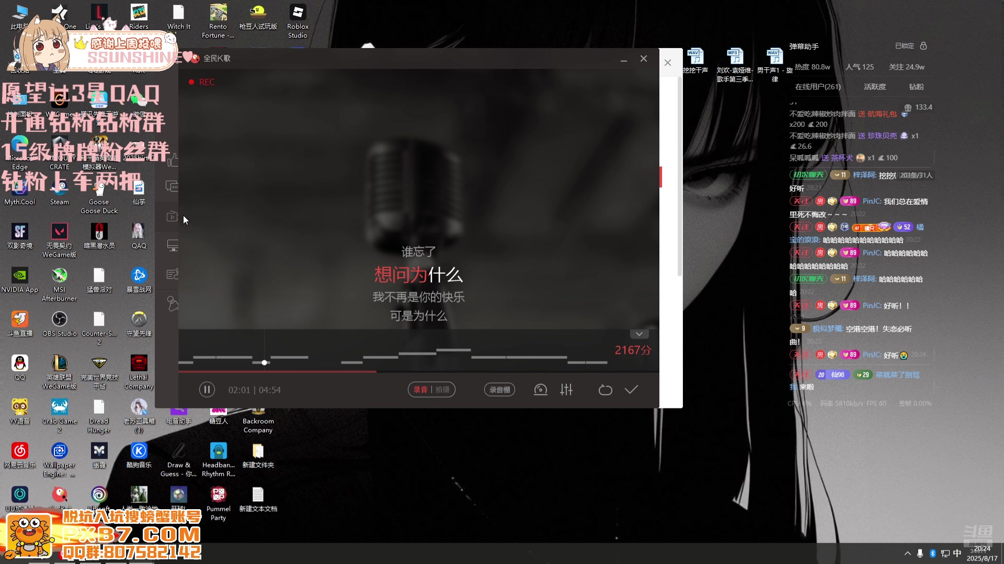Image resolution: width=1004 pixels, height=564 pixels.
Task: Open the microphone icon in karaoke sidebar
Action: pyautogui.click(x=173, y=303)
